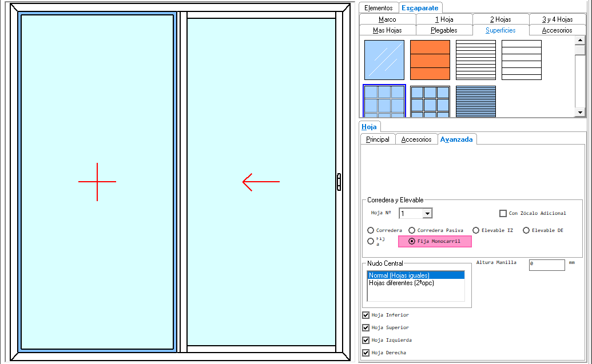Pick the wide horizontal slats surface icon
This screenshot has height=364, width=592.
[x=522, y=60]
